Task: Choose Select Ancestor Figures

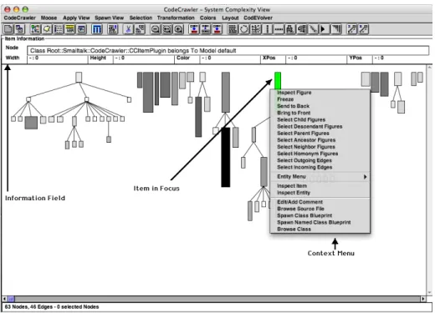Action: [320, 140]
